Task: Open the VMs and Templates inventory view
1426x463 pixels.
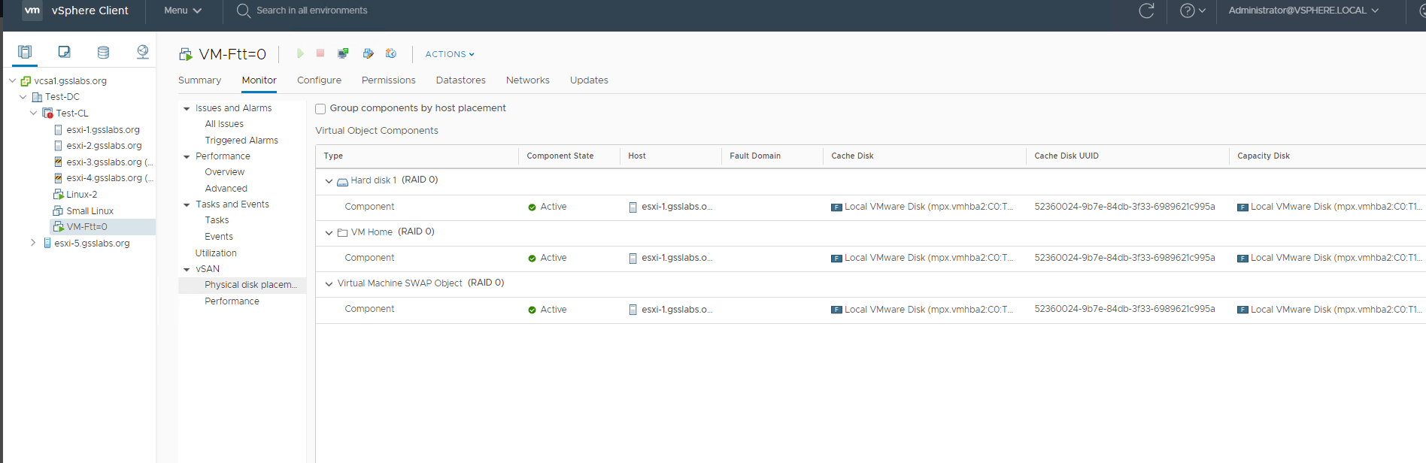Action: [x=64, y=52]
